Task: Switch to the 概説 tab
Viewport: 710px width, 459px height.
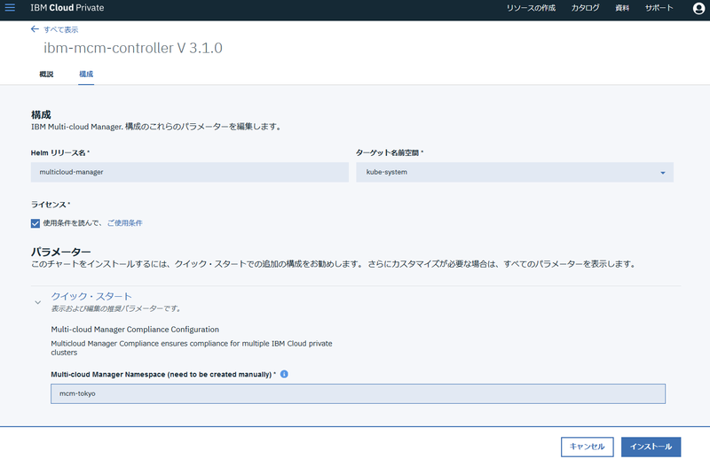Action: (46, 74)
